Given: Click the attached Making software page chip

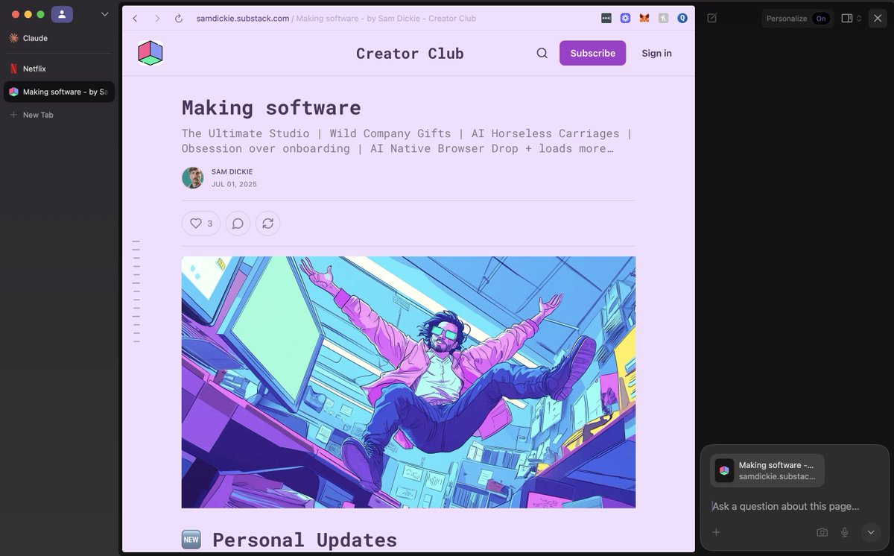Looking at the screenshot, I should point(767,470).
